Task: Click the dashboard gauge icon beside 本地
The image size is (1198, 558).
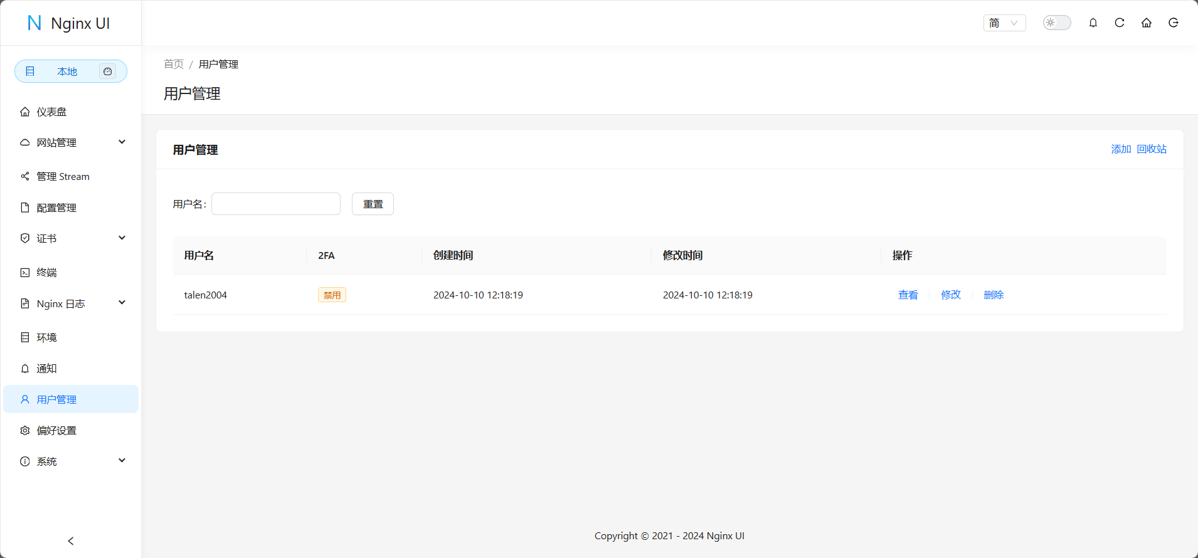Action: (108, 71)
